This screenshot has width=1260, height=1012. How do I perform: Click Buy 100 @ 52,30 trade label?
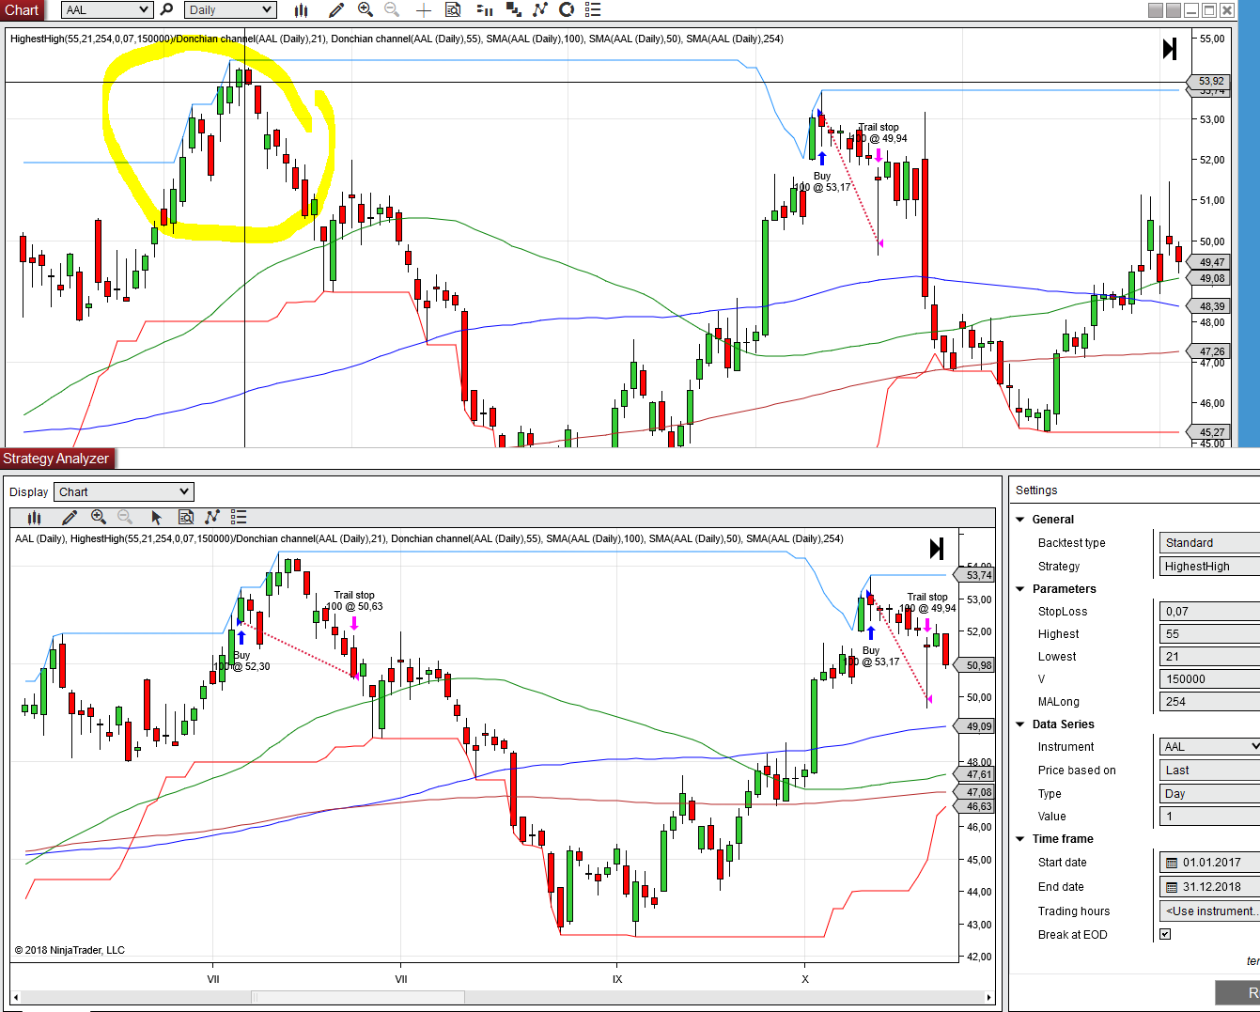coord(241,661)
